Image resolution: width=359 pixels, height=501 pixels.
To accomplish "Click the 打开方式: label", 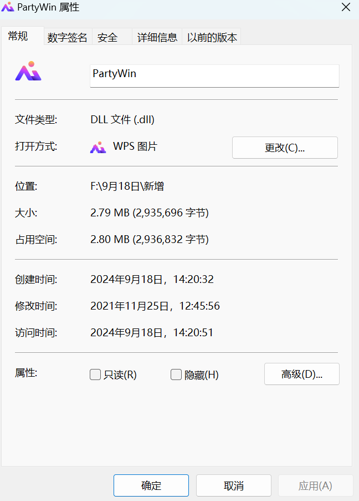I will (36, 146).
